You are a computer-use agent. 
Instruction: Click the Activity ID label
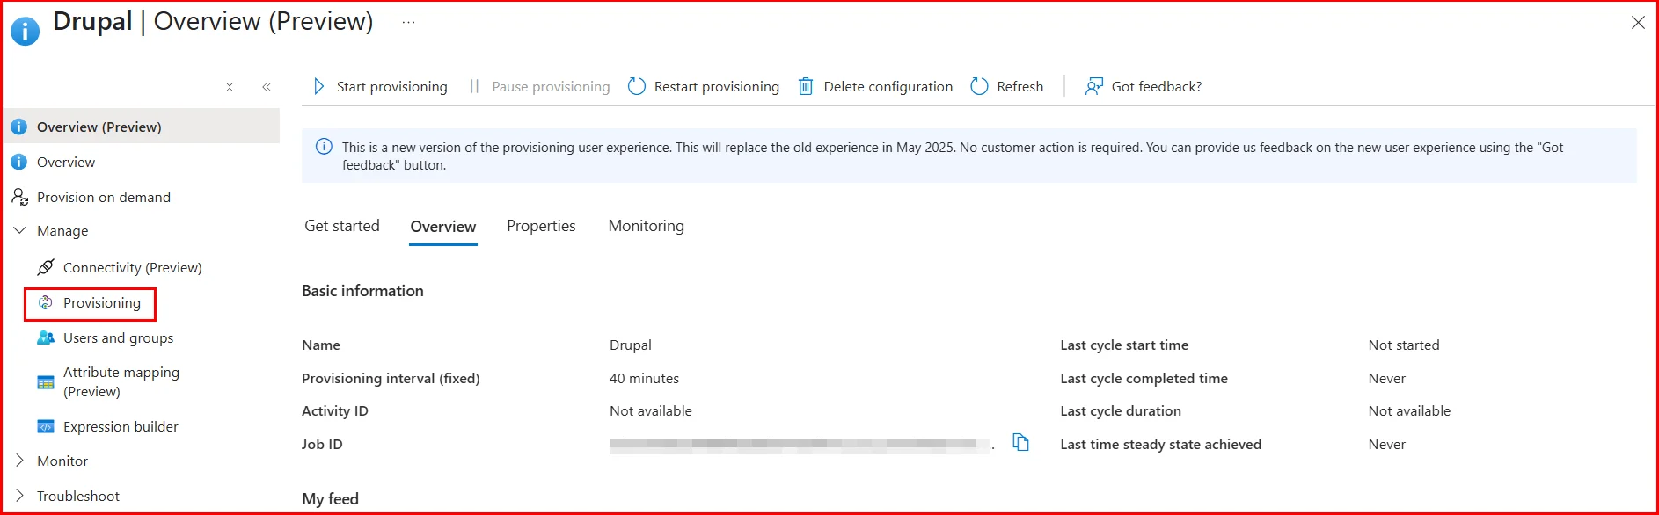click(x=335, y=410)
